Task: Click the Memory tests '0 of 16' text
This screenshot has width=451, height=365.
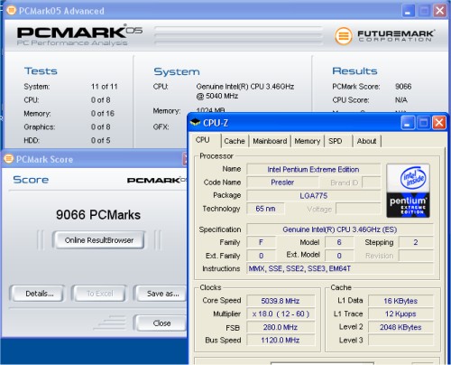Action: coord(103,114)
